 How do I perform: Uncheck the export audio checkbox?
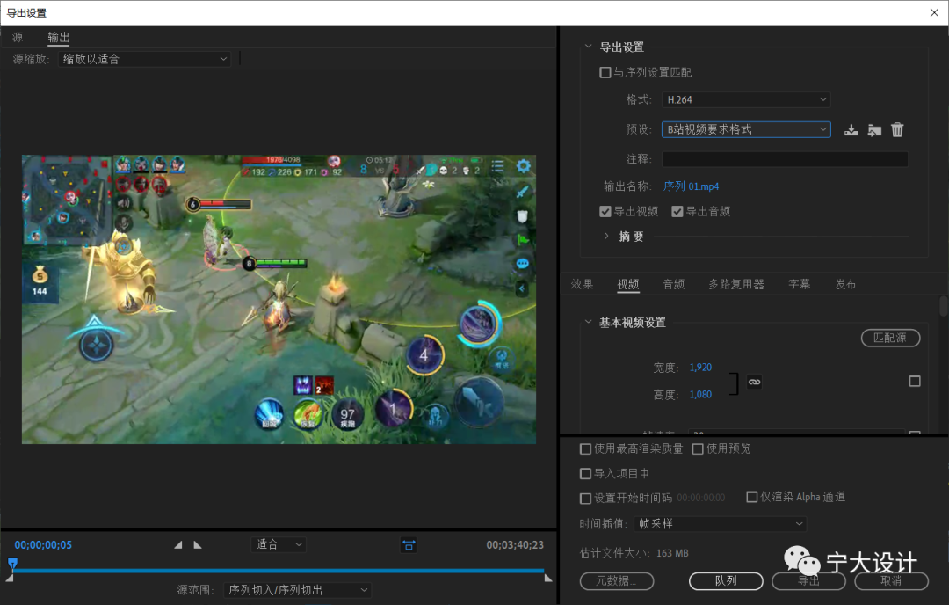(677, 211)
